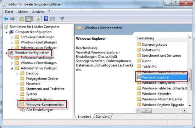Click the horizontal scroll left arrow
The width and height of the screenshot is (195, 128).
point(138,111)
